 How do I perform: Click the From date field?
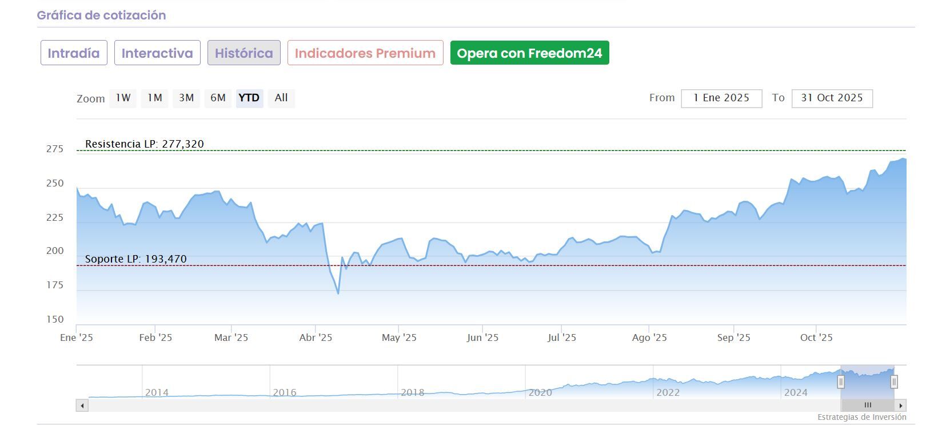(721, 98)
